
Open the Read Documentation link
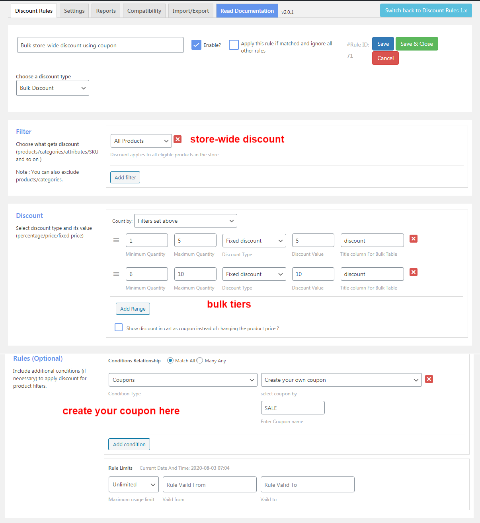coord(247,11)
